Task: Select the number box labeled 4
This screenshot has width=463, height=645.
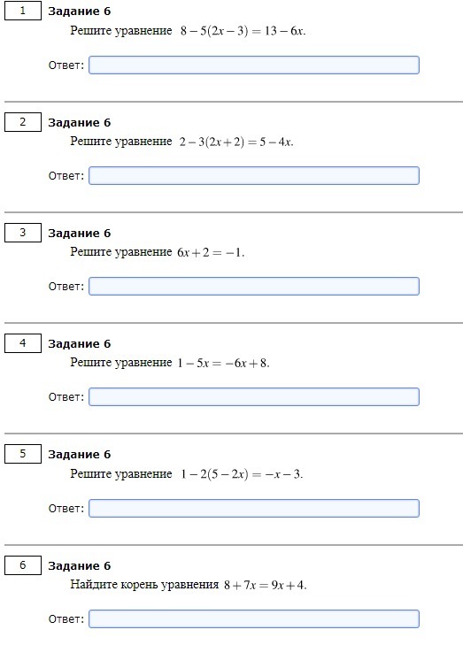Action: coord(23,343)
